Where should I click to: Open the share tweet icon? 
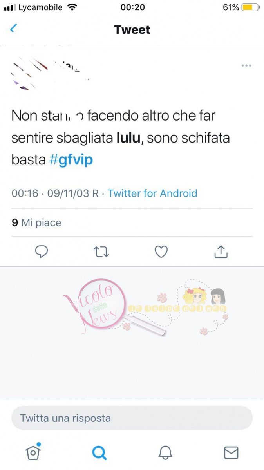pyautogui.click(x=221, y=251)
